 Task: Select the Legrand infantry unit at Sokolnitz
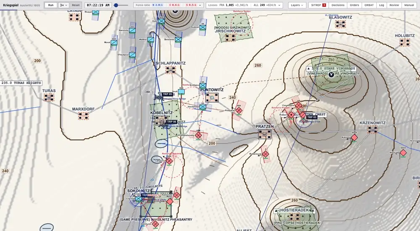[x=139, y=199]
